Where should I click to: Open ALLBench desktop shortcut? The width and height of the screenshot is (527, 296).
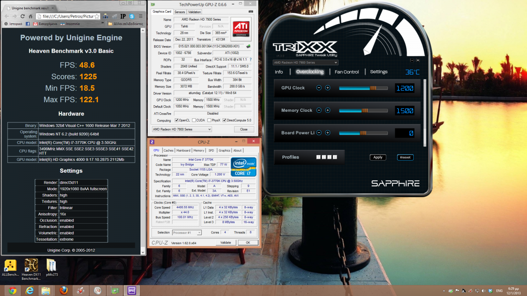[x=11, y=268]
